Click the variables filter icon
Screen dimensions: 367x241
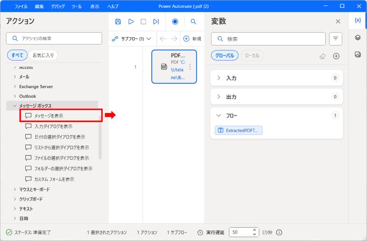335,39
